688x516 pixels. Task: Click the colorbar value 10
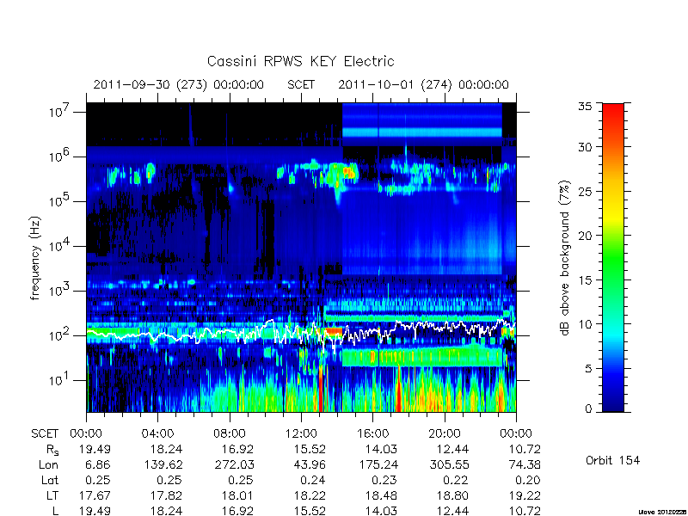586,324
